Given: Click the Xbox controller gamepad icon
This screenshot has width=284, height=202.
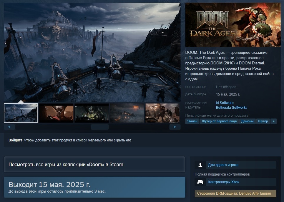Looking at the screenshot, I should [x=200, y=182].
